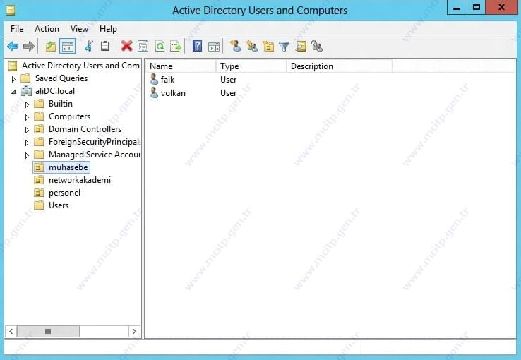The width and height of the screenshot is (521, 360).
Task: Expand Computers container
Action: click(27, 117)
